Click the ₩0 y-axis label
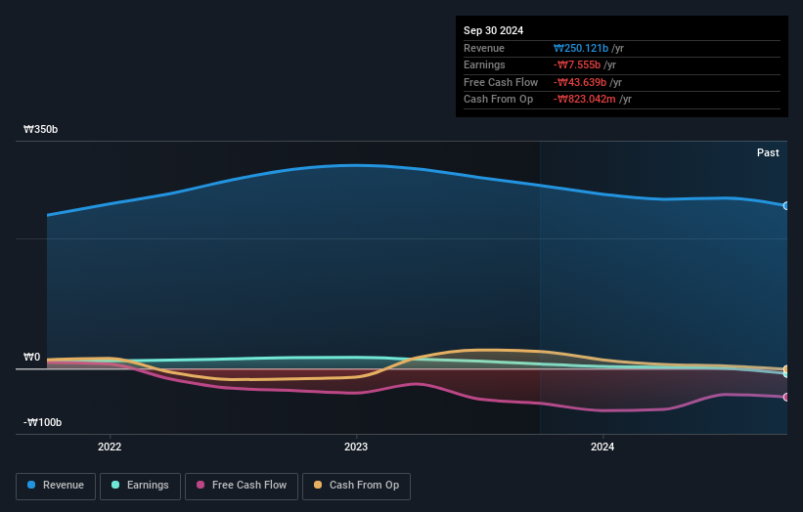Screen dimensions: 803x512 point(31,357)
